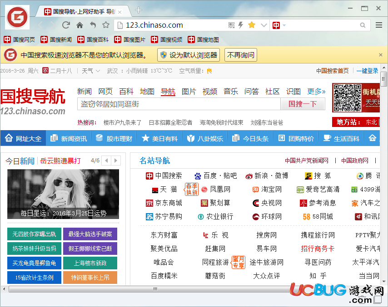Open the 今日头条 nav tab
This screenshot has height=307, width=388.
(250, 138)
